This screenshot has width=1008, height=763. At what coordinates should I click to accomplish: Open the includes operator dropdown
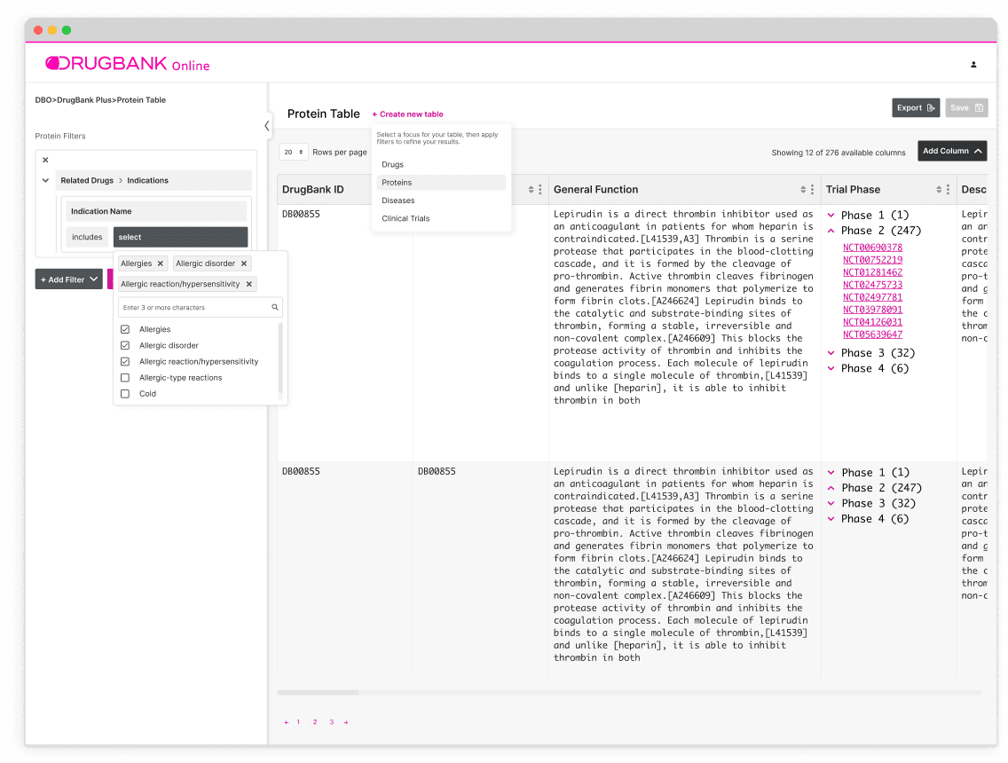87,237
